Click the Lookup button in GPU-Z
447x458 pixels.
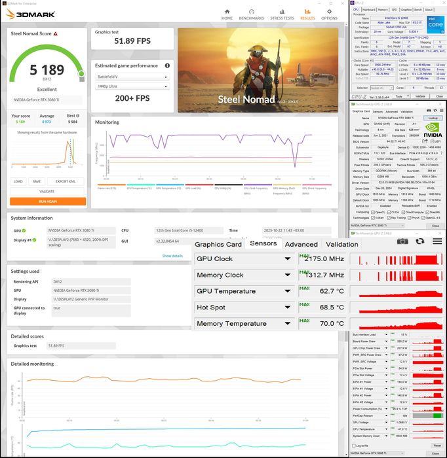click(433, 118)
